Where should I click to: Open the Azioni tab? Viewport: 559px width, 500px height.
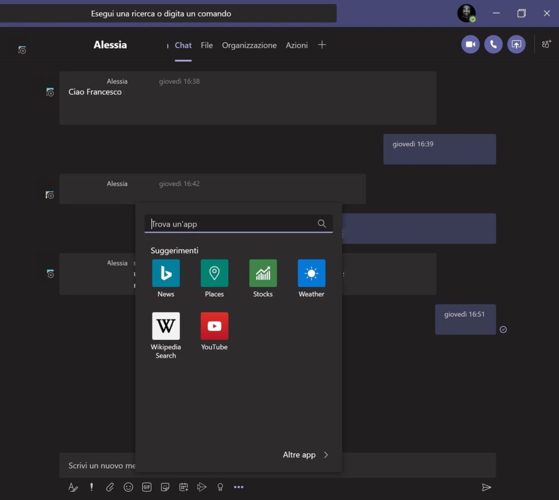[x=296, y=45]
